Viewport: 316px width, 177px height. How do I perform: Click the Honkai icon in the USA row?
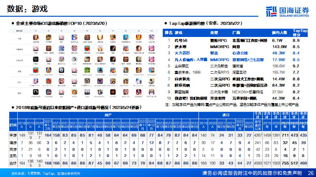pos(74,70)
